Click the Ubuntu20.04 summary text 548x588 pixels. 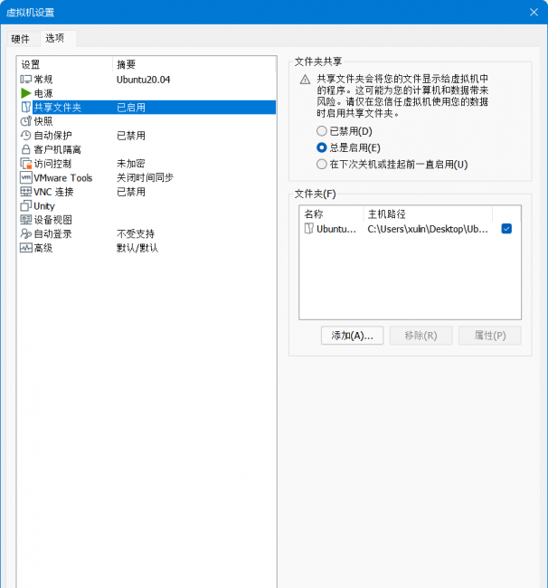pyautogui.click(x=143, y=80)
